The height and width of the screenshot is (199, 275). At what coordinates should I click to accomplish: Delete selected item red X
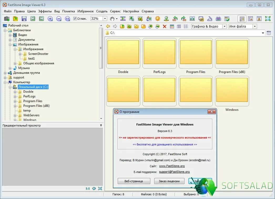point(165,27)
